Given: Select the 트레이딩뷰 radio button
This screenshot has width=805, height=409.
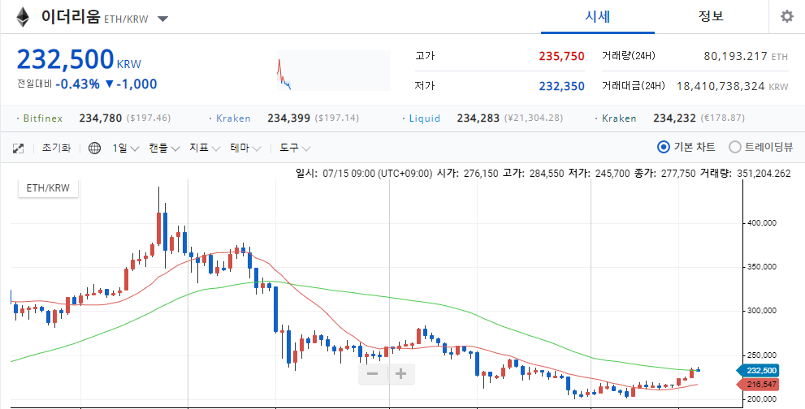Looking at the screenshot, I should coord(735,147).
